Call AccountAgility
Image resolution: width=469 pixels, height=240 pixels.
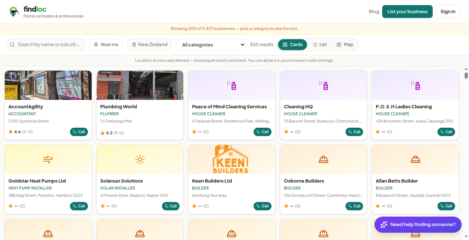click(x=79, y=132)
